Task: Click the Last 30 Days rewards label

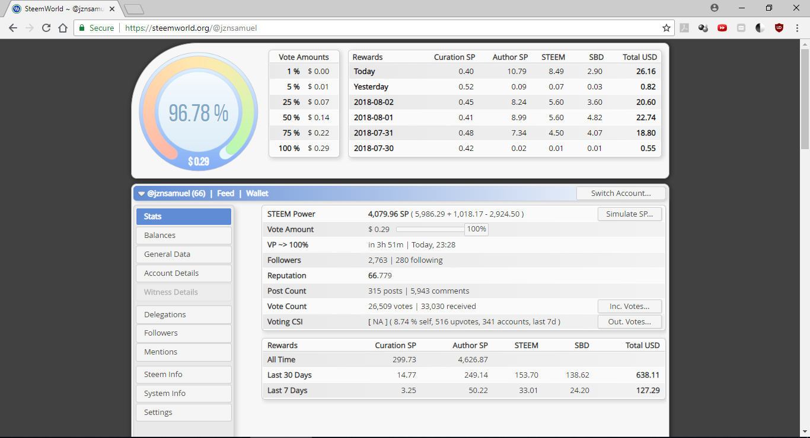Action: tap(289, 375)
